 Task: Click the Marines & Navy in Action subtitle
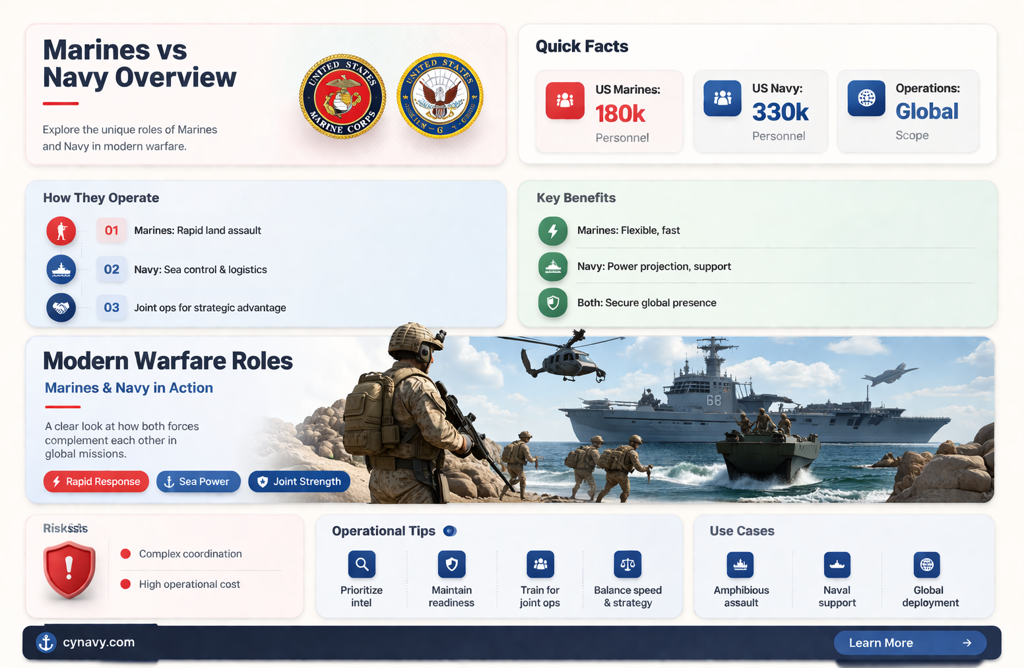129,388
